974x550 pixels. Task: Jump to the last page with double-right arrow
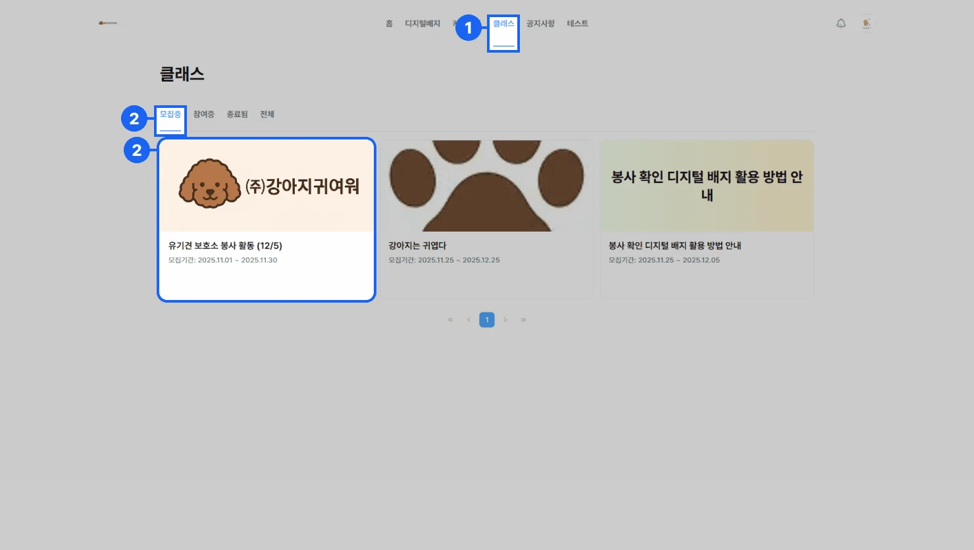(523, 320)
